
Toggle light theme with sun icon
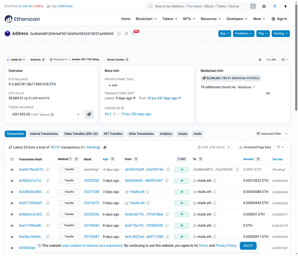click(275, 6)
